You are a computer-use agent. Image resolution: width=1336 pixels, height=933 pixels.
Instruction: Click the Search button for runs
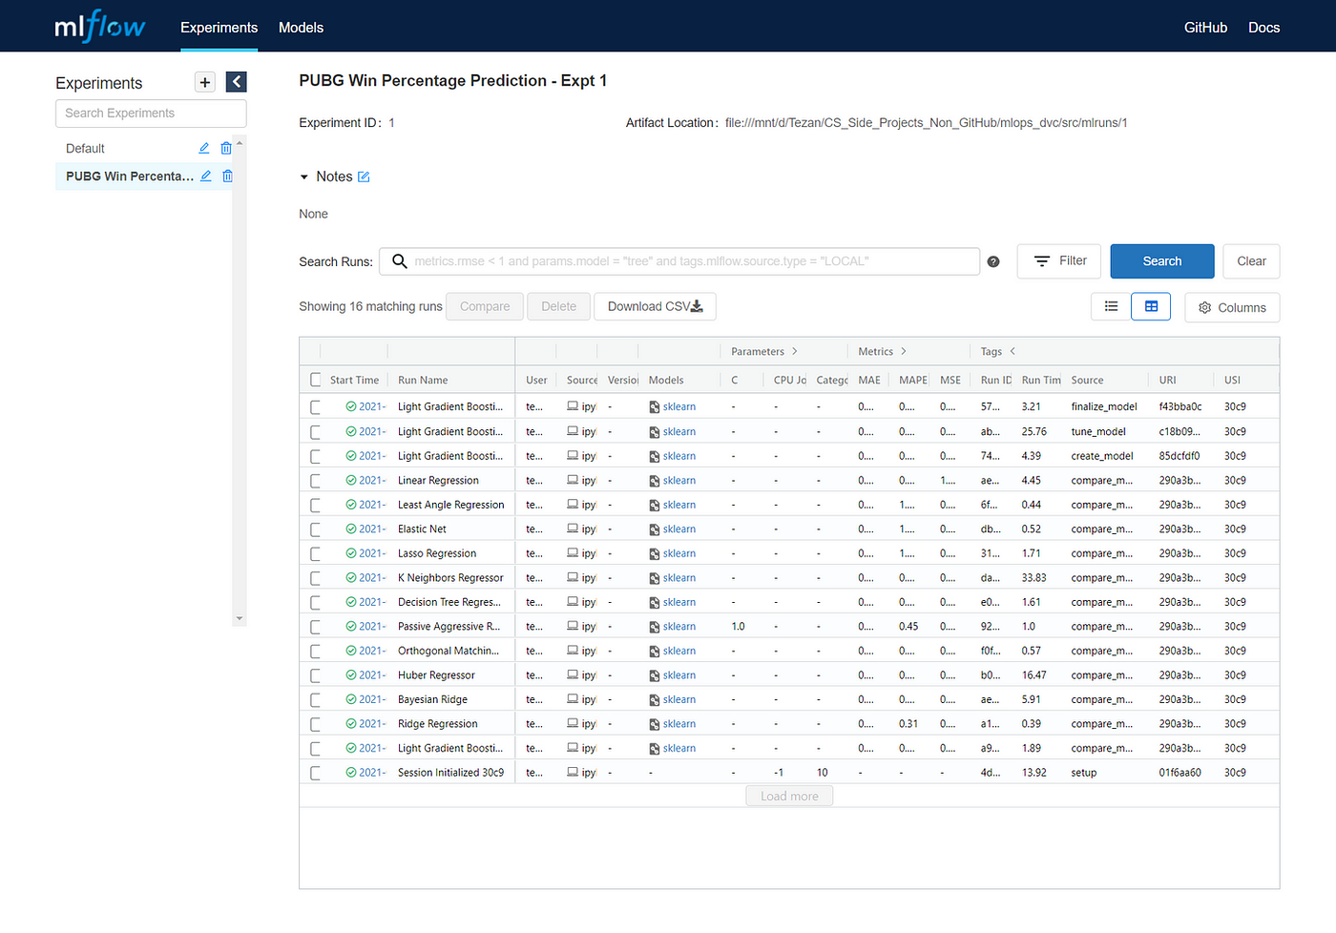(1161, 260)
